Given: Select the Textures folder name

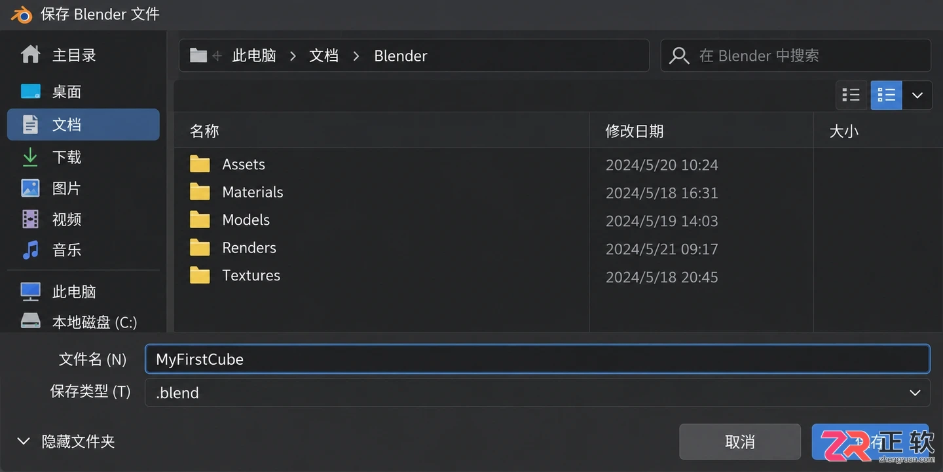Looking at the screenshot, I should [251, 275].
